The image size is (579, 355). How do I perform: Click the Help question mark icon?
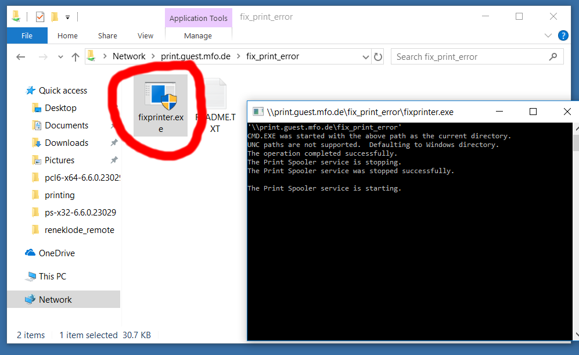563,35
